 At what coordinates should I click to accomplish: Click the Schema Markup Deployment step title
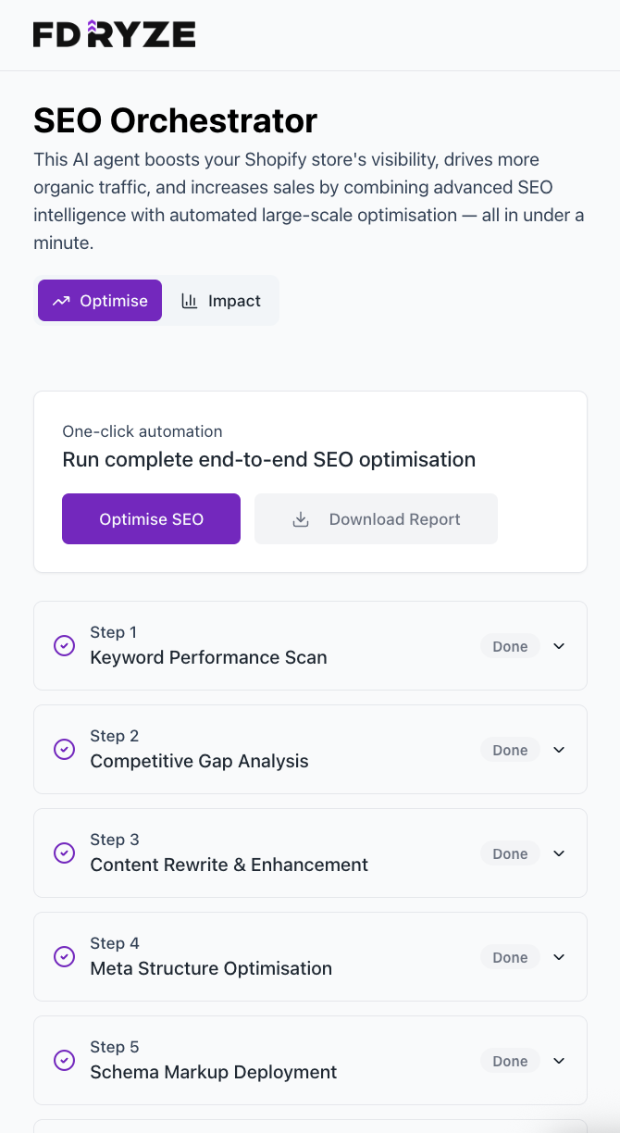[213, 1072]
